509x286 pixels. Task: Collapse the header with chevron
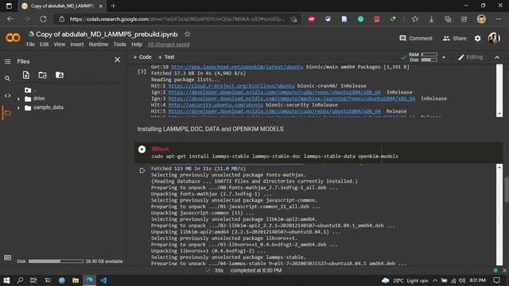click(x=497, y=57)
